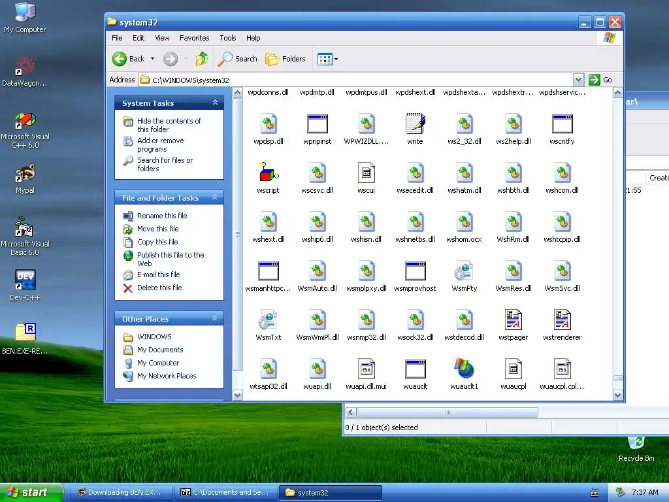
Task: Select the write application icon
Action: coord(415,124)
